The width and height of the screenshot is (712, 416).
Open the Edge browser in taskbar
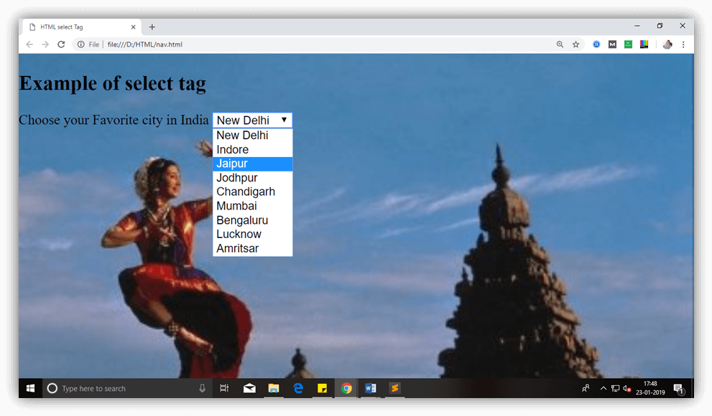(x=297, y=388)
